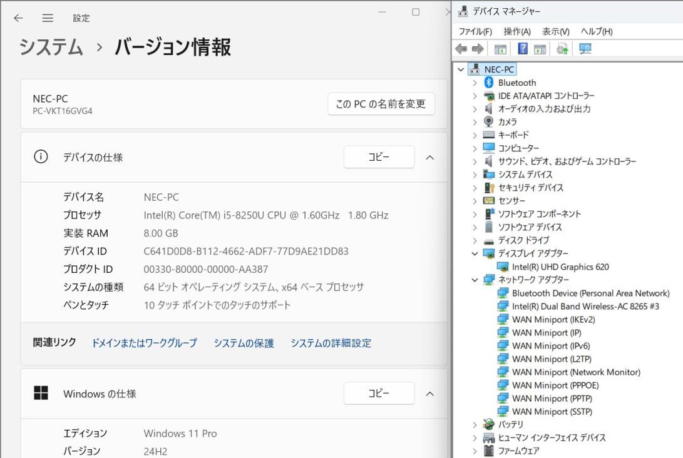The width and height of the screenshot is (683, 458).
Task: Collapse the ネットワーク アダプター category
Action: (x=475, y=280)
